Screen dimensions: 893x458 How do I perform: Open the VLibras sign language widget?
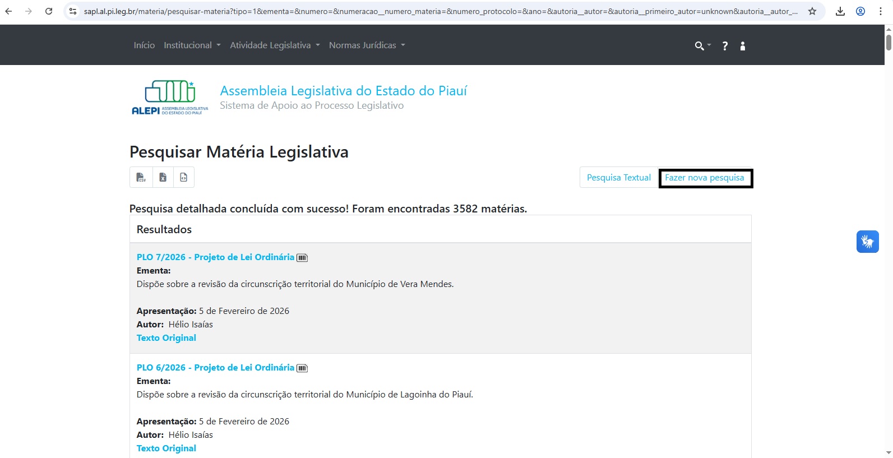[867, 242]
